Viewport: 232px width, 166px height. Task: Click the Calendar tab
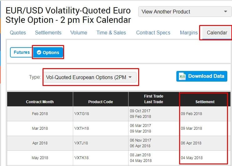click(217, 33)
